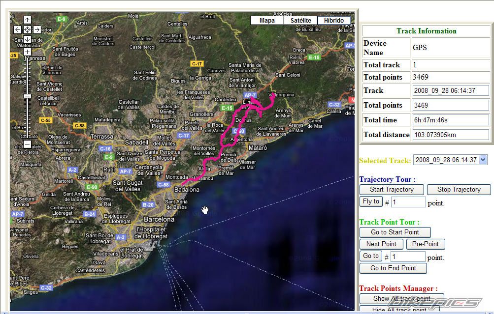Click the zoom slider handle on the map

click(27, 96)
